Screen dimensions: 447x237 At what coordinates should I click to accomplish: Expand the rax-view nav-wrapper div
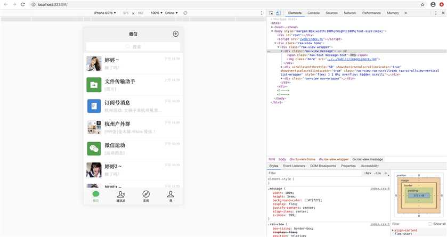click(x=282, y=78)
